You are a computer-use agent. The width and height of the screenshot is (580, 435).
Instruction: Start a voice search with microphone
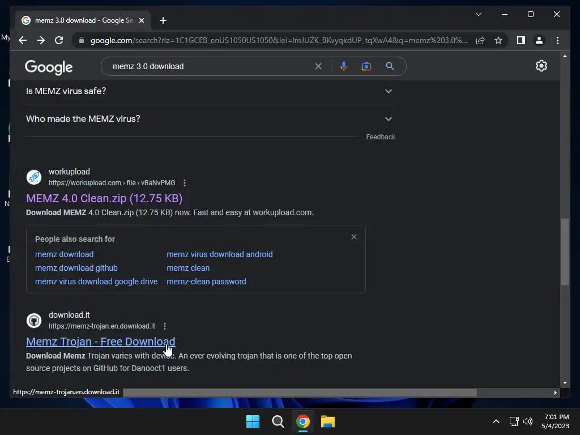coord(344,66)
